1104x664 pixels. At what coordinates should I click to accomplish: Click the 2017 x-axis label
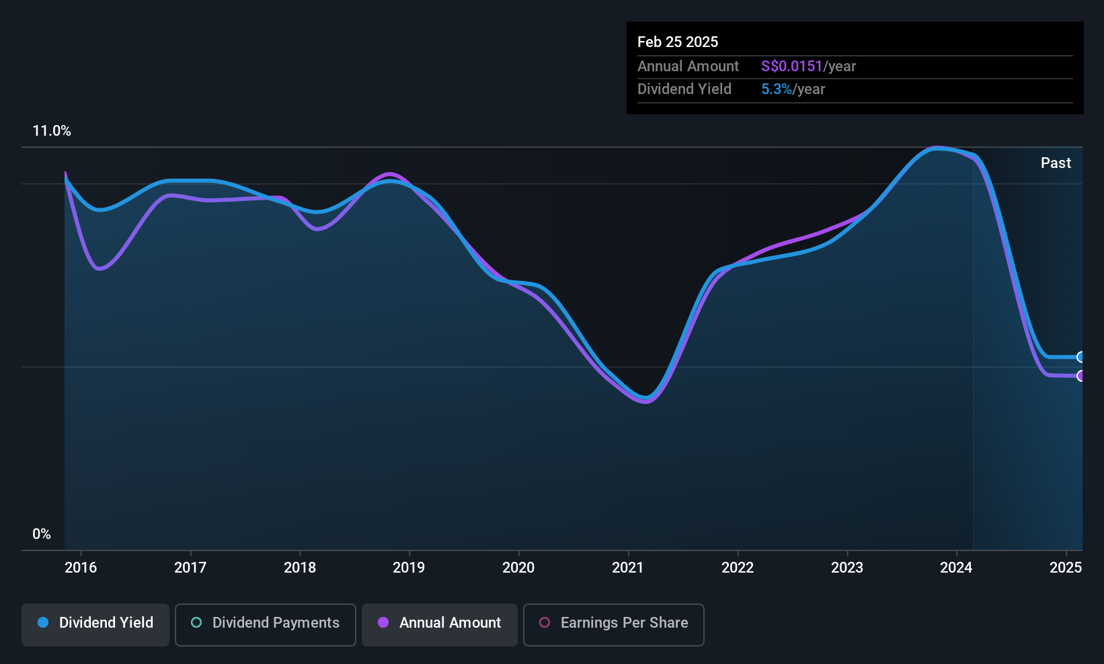(x=190, y=567)
